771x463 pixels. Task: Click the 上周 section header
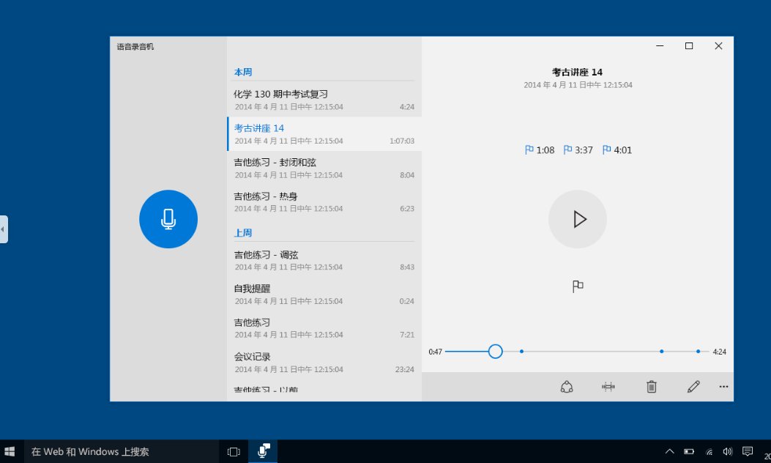[x=243, y=233]
